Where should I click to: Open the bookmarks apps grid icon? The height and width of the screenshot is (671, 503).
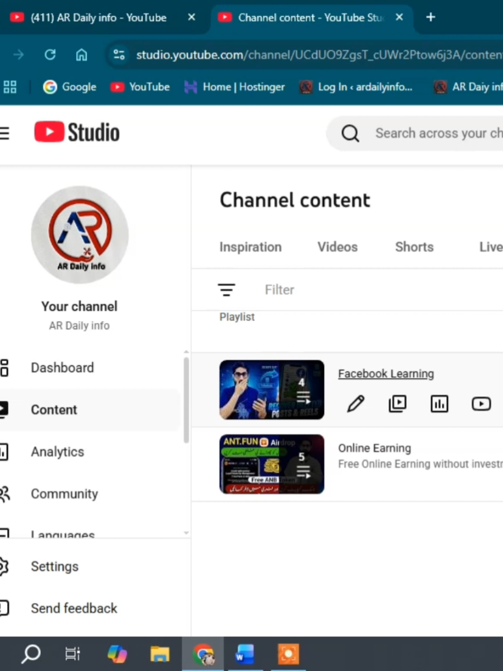[x=10, y=87]
